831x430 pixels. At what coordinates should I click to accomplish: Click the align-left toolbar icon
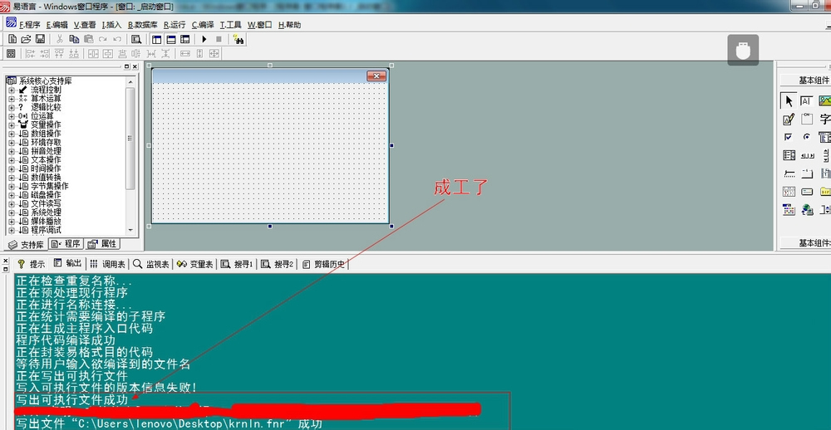point(30,53)
